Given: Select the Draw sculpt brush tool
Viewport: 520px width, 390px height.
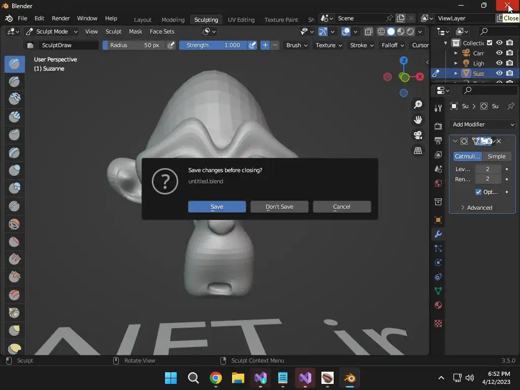Looking at the screenshot, I should (14, 63).
